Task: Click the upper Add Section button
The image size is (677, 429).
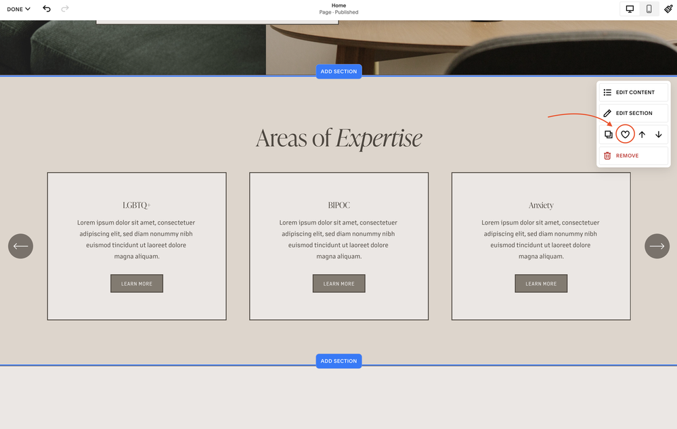Action: click(338, 71)
